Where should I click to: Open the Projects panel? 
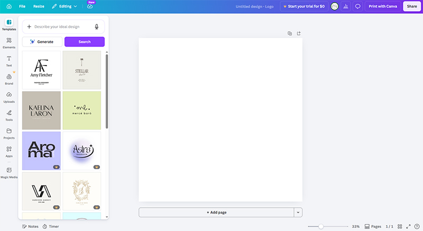(x=9, y=133)
